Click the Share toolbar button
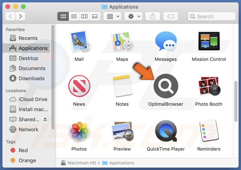 pos(153,16)
